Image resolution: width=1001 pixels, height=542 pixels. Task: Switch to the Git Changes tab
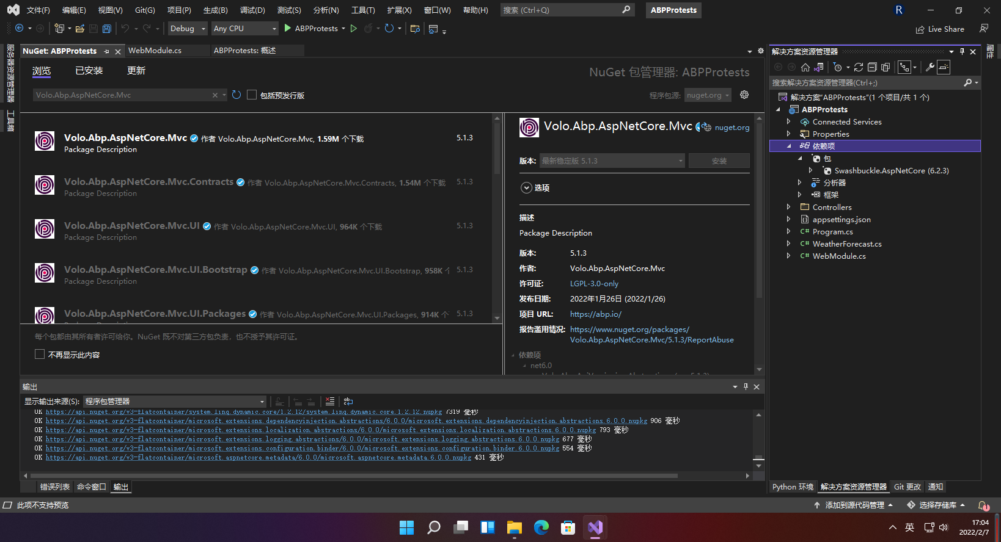(x=907, y=487)
